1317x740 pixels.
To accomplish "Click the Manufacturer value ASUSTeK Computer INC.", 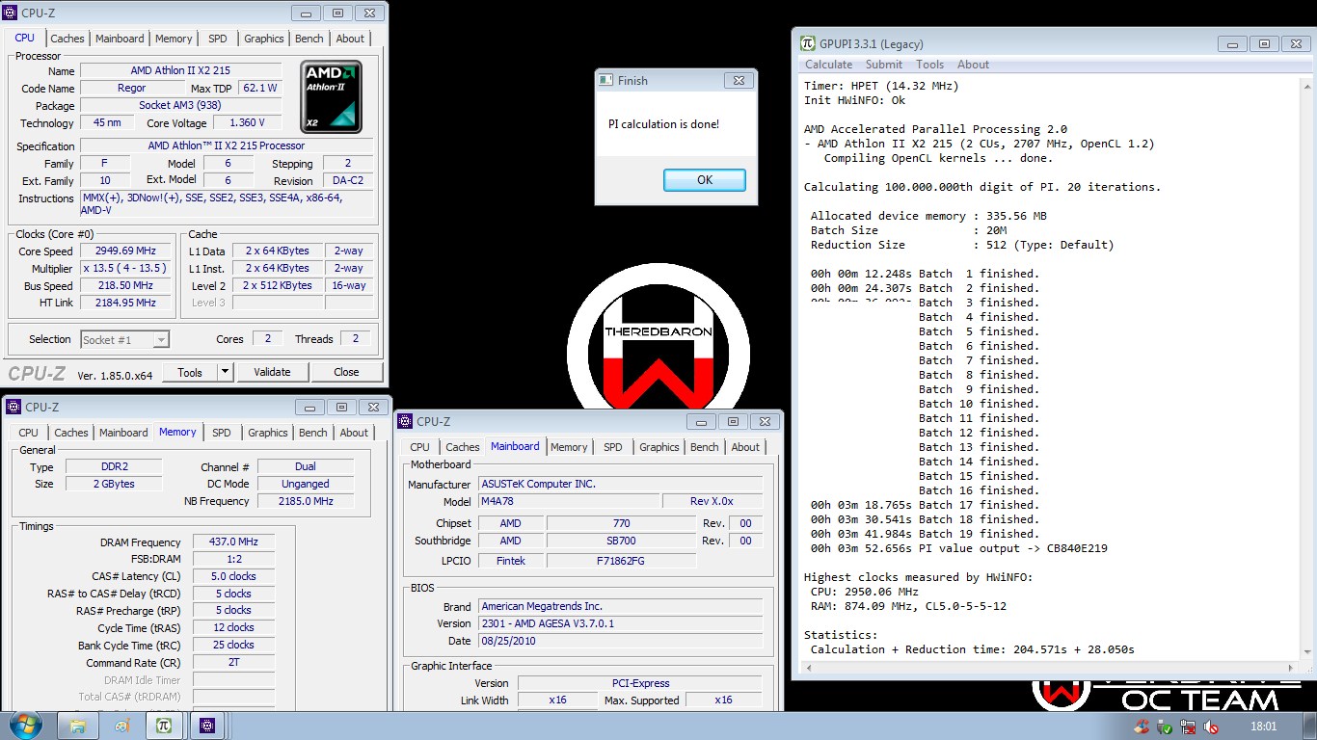I will [620, 484].
